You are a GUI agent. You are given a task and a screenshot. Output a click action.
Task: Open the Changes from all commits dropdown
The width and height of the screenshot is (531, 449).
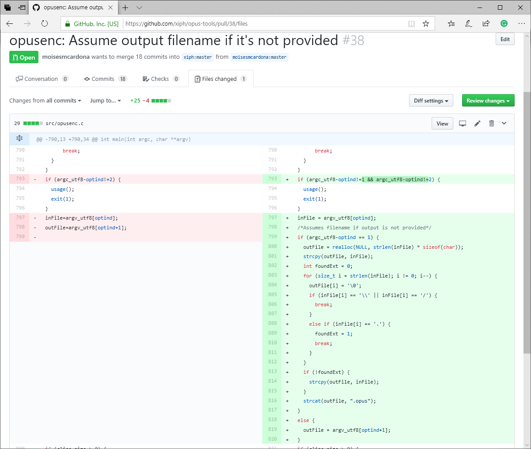45,101
